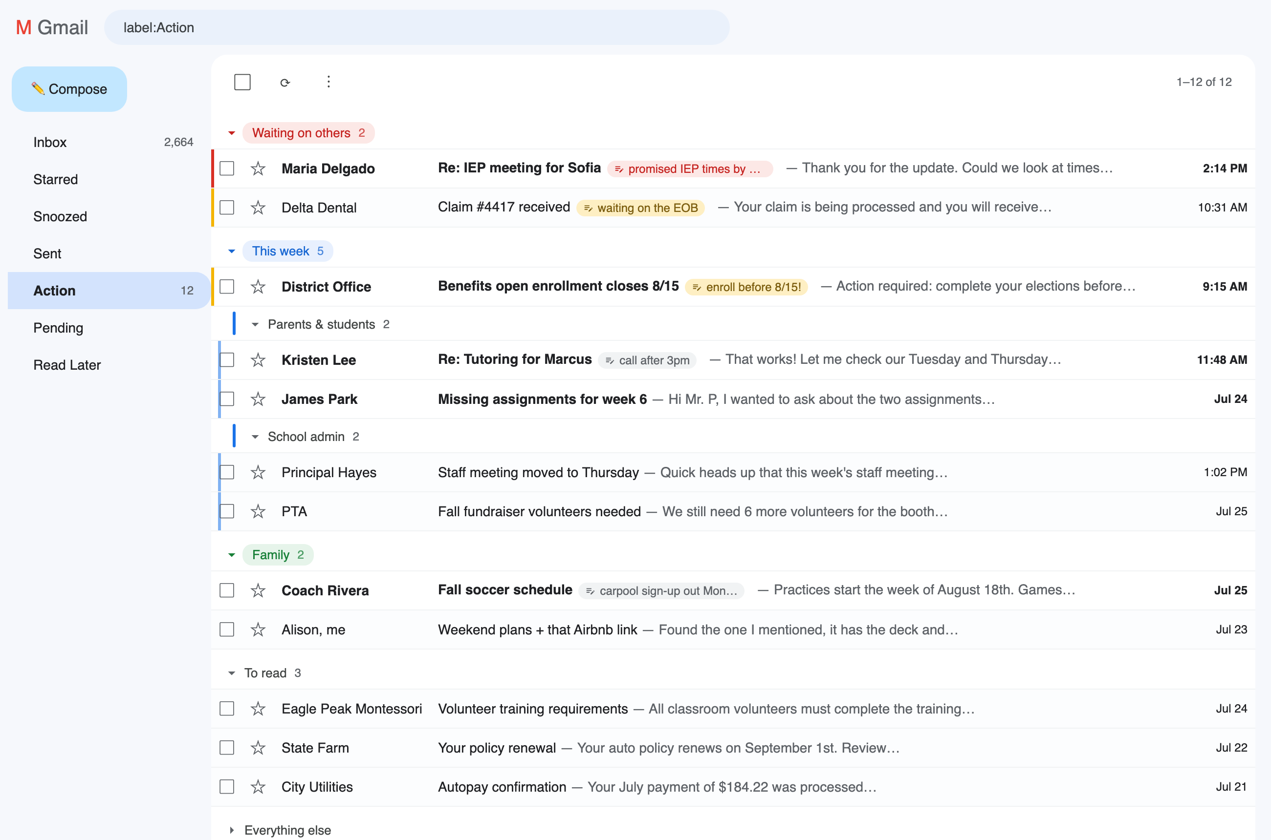The width and height of the screenshot is (1271, 840).
Task: Star the Kristen Lee tutoring email
Action: point(258,360)
